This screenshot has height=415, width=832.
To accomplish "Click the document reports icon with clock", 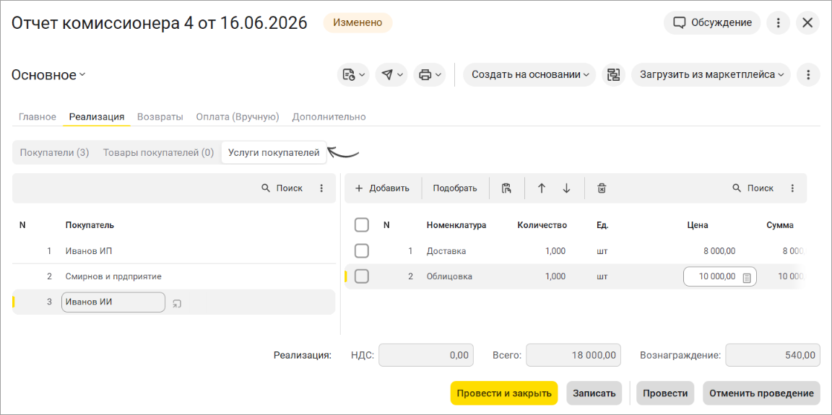I will (353, 75).
